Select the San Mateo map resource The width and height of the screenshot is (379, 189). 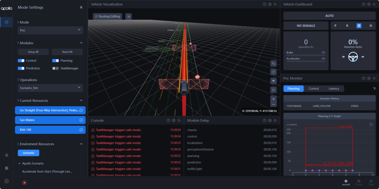click(50, 120)
